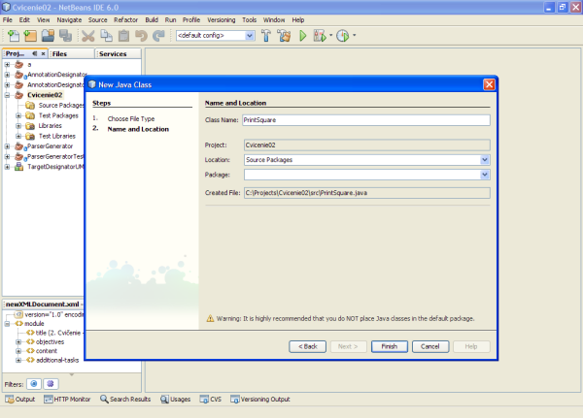The image size is (583, 418).
Task: Click the Open Project toolbar icon
Action: 48,36
